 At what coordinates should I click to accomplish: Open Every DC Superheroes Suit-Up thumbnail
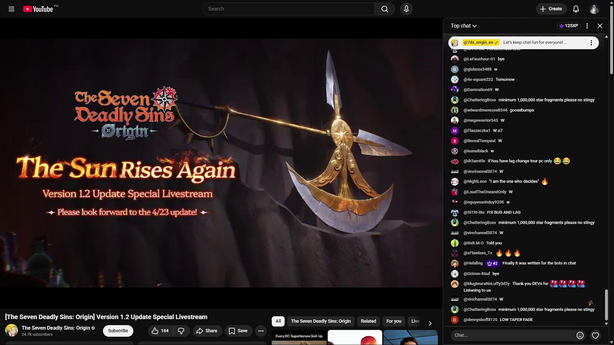(299, 337)
